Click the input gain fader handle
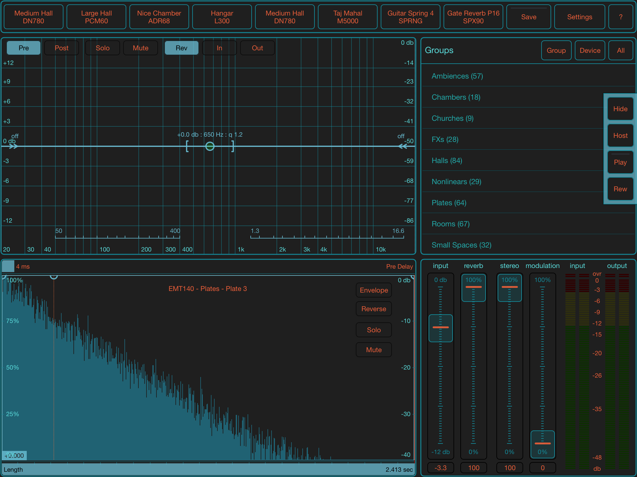This screenshot has height=477, width=637. click(441, 328)
